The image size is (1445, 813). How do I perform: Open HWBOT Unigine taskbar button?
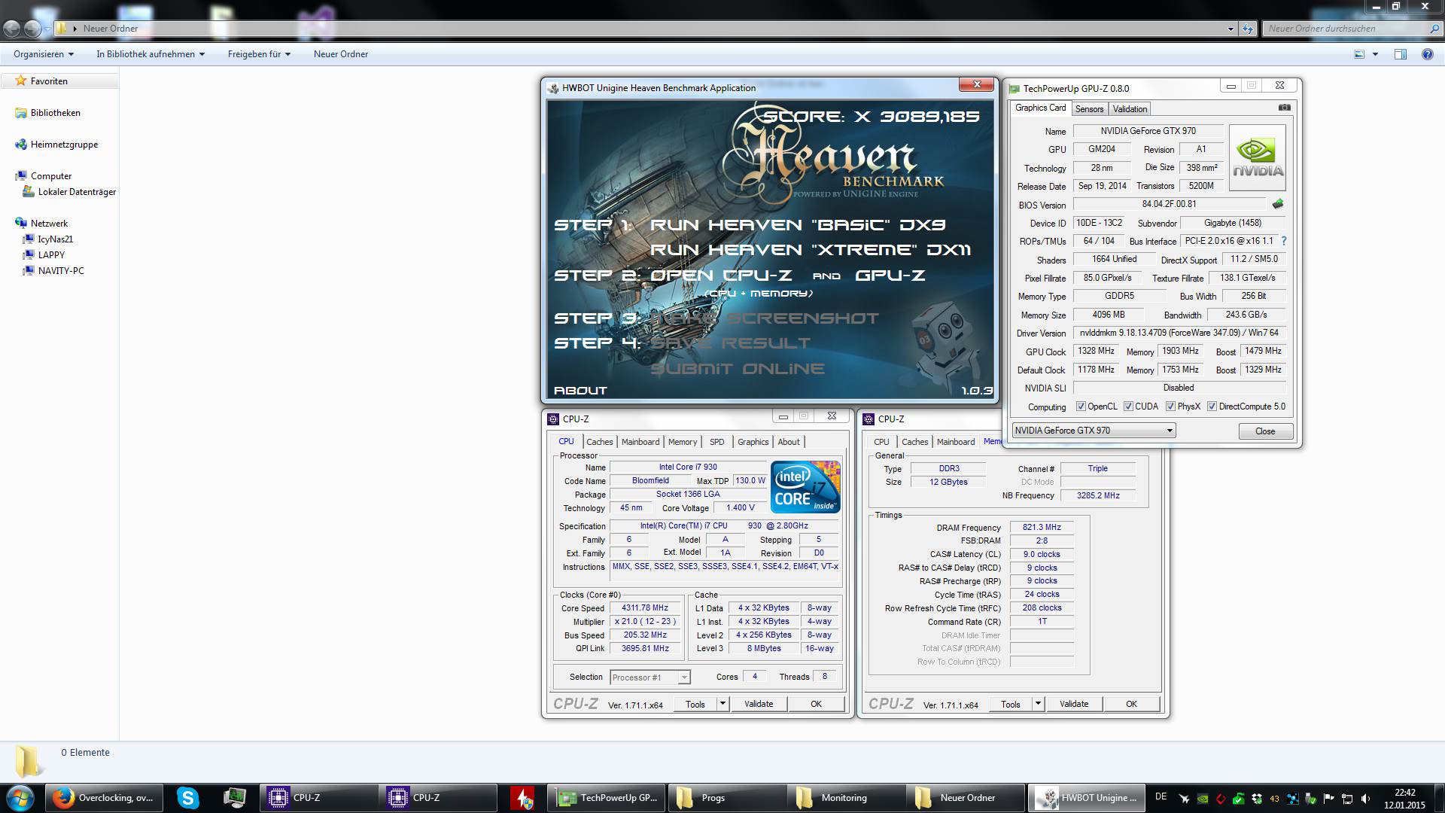coord(1086,797)
